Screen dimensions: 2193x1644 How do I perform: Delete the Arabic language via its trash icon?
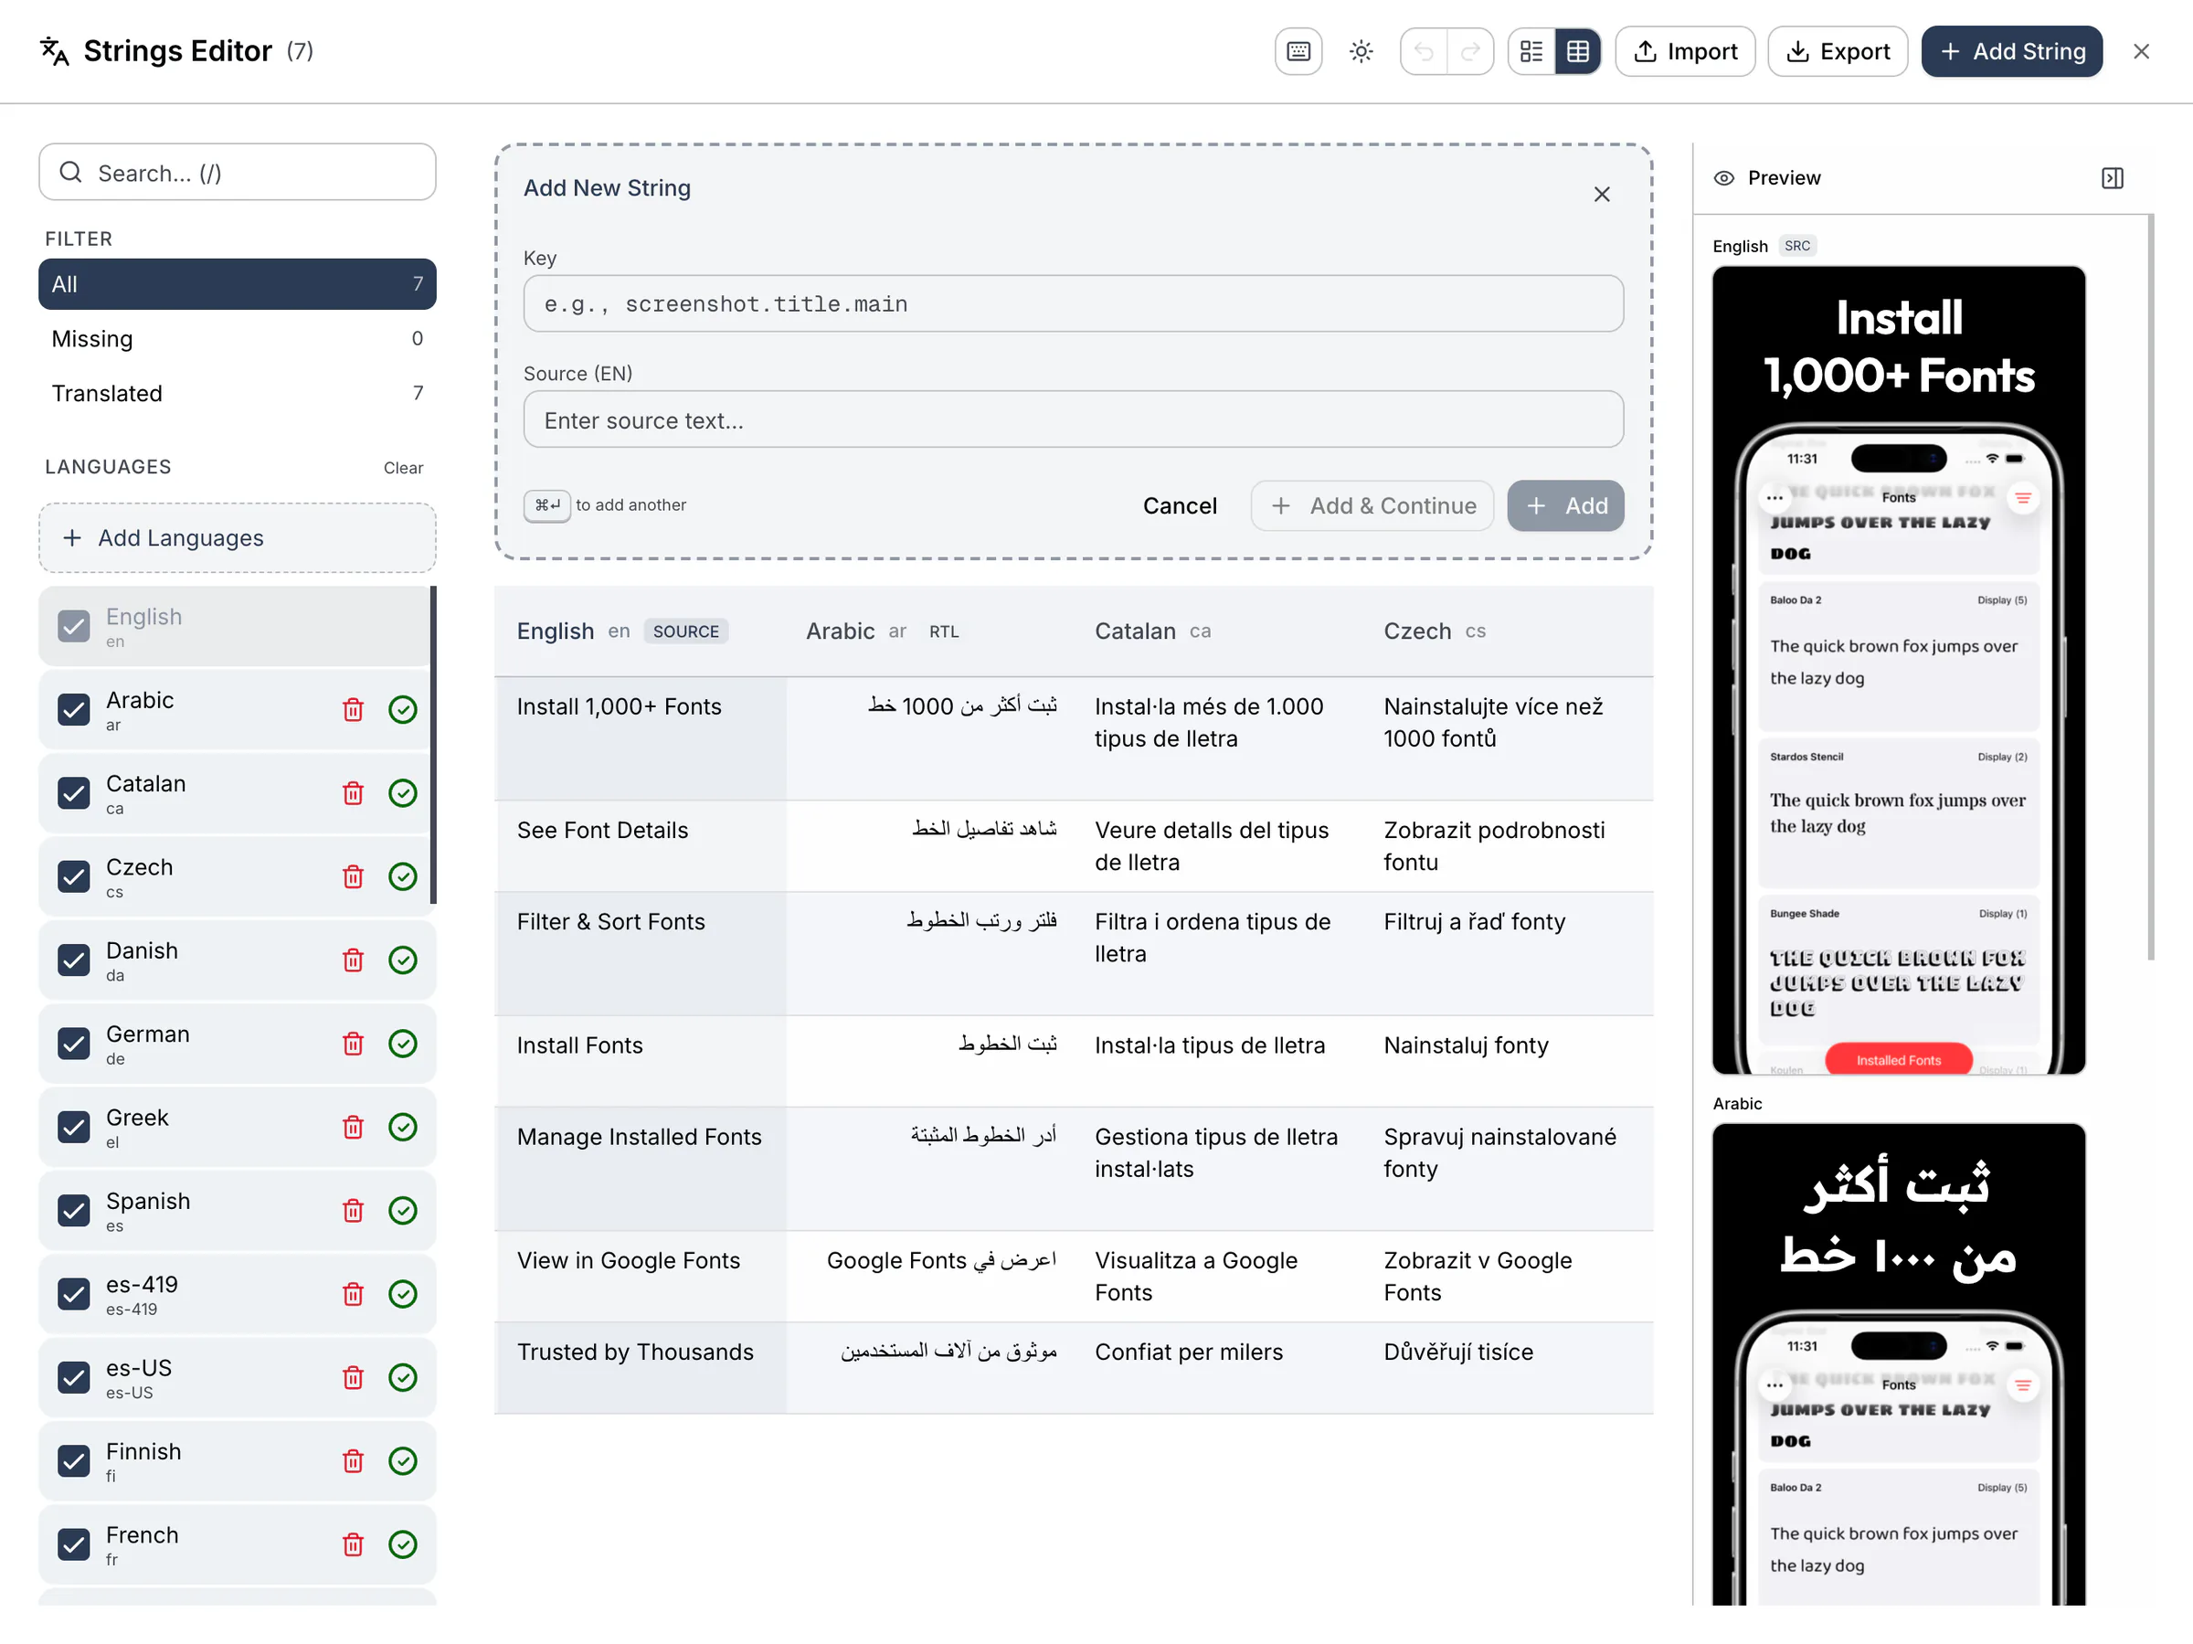[353, 709]
